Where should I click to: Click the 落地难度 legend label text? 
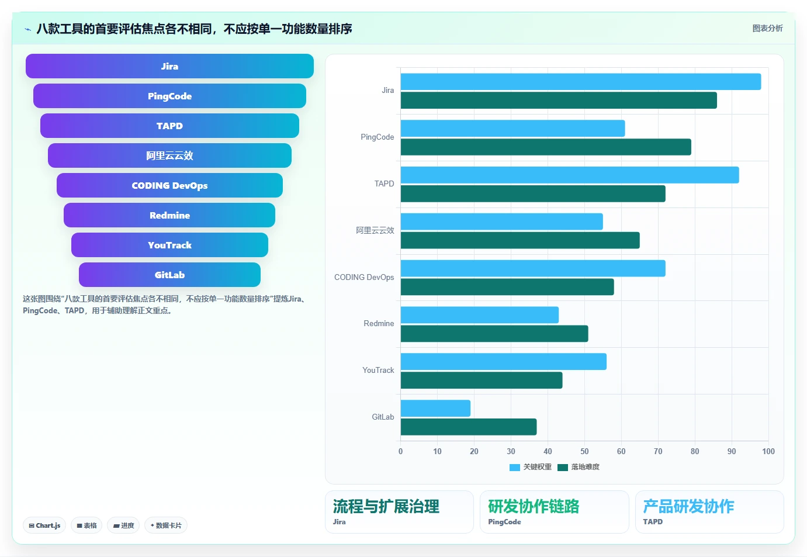[x=586, y=467]
